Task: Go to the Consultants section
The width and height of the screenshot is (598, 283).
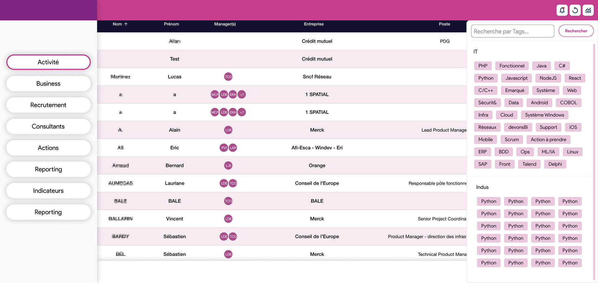Action: click(48, 127)
